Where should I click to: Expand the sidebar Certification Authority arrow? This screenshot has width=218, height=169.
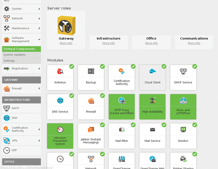coord(39,129)
